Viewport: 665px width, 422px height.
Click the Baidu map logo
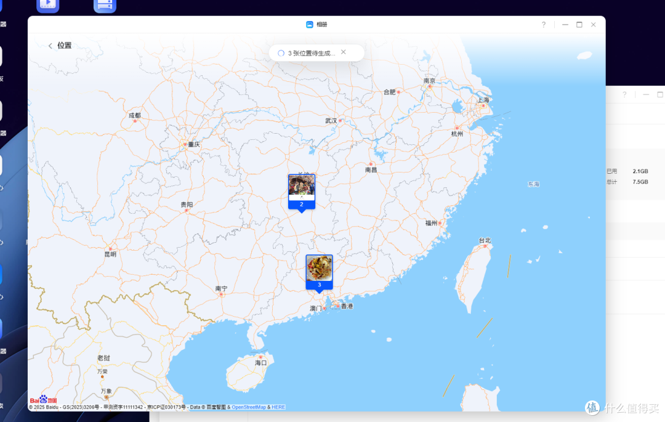(x=43, y=400)
